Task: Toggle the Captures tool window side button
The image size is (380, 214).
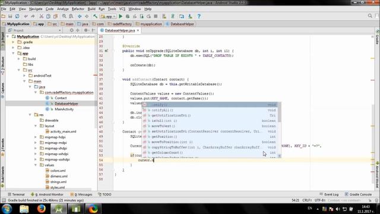Action: 2,90
